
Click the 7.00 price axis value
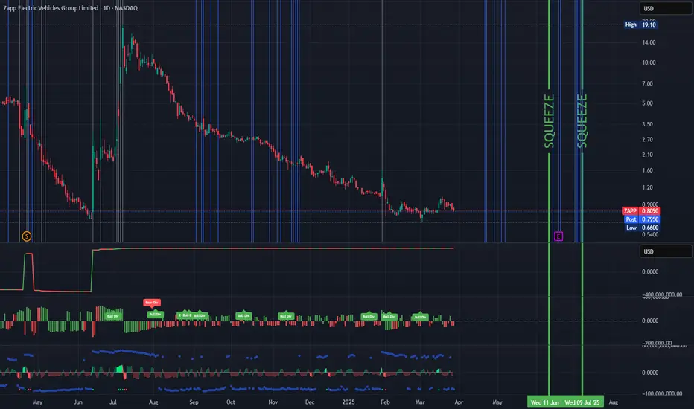tap(648, 83)
